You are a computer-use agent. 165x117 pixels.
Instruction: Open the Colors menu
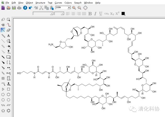pyautogui.click(x=68, y=3)
